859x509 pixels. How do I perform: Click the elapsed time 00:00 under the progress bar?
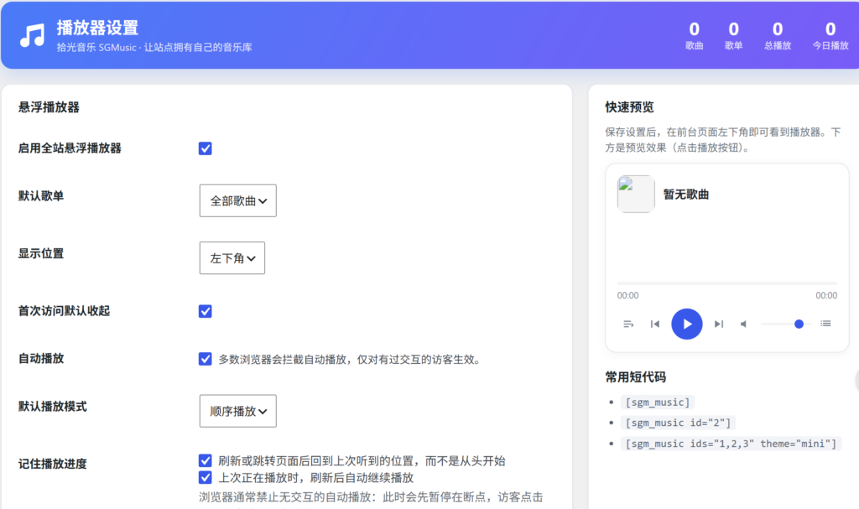tap(627, 296)
